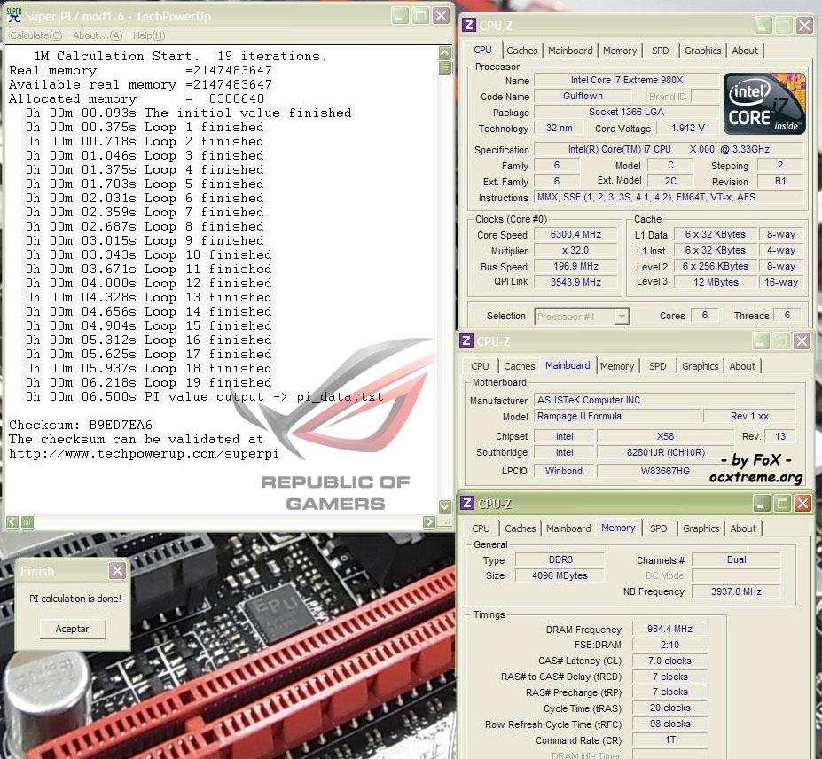
Task: Click Super PI vertical scroll up arrow
Action: (445, 52)
